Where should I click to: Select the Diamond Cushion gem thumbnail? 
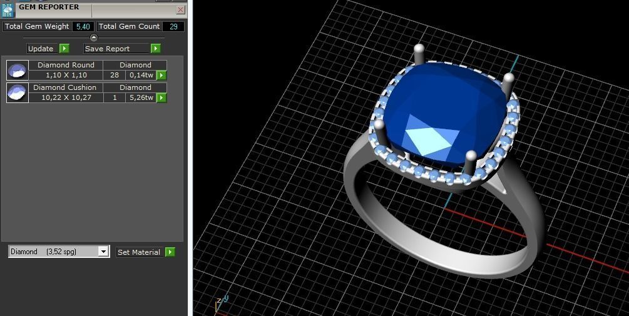click(x=18, y=92)
